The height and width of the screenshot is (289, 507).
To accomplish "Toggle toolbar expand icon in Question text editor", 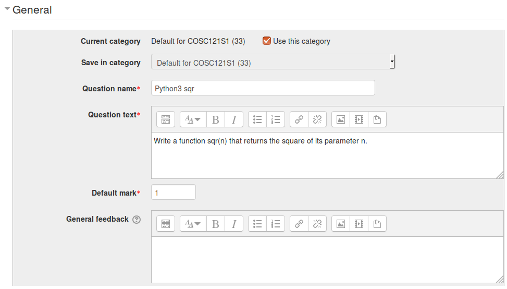I will (165, 119).
